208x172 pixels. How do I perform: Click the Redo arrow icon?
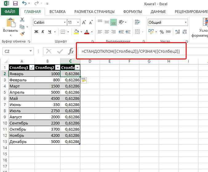point(37,3)
